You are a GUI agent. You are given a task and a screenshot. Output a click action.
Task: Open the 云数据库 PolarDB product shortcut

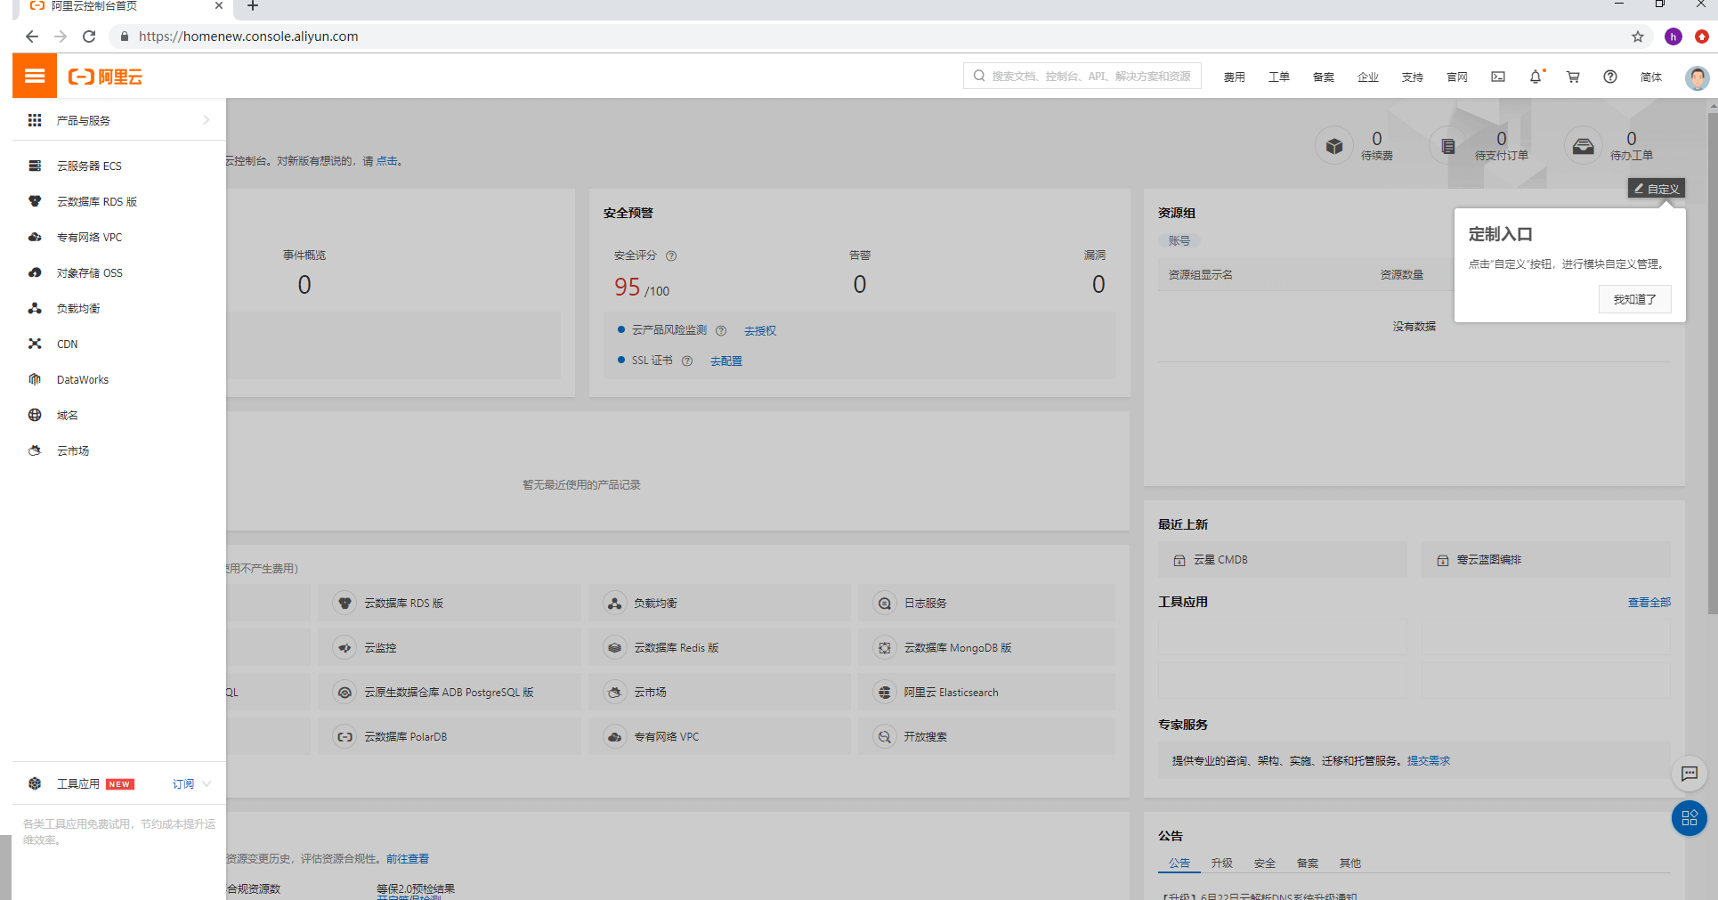(449, 736)
